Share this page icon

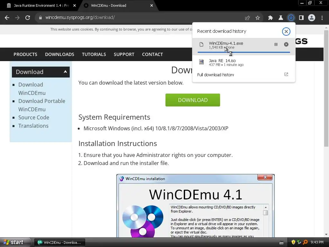pyautogui.click(x=247, y=18)
